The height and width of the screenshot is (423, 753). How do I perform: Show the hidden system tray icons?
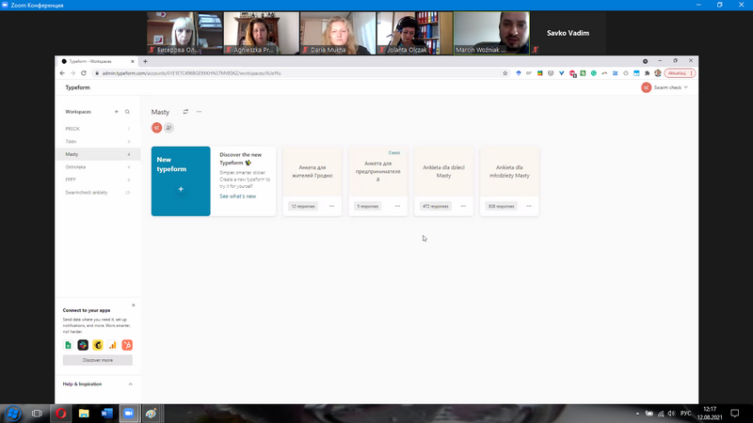pyautogui.click(x=638, y=414)
